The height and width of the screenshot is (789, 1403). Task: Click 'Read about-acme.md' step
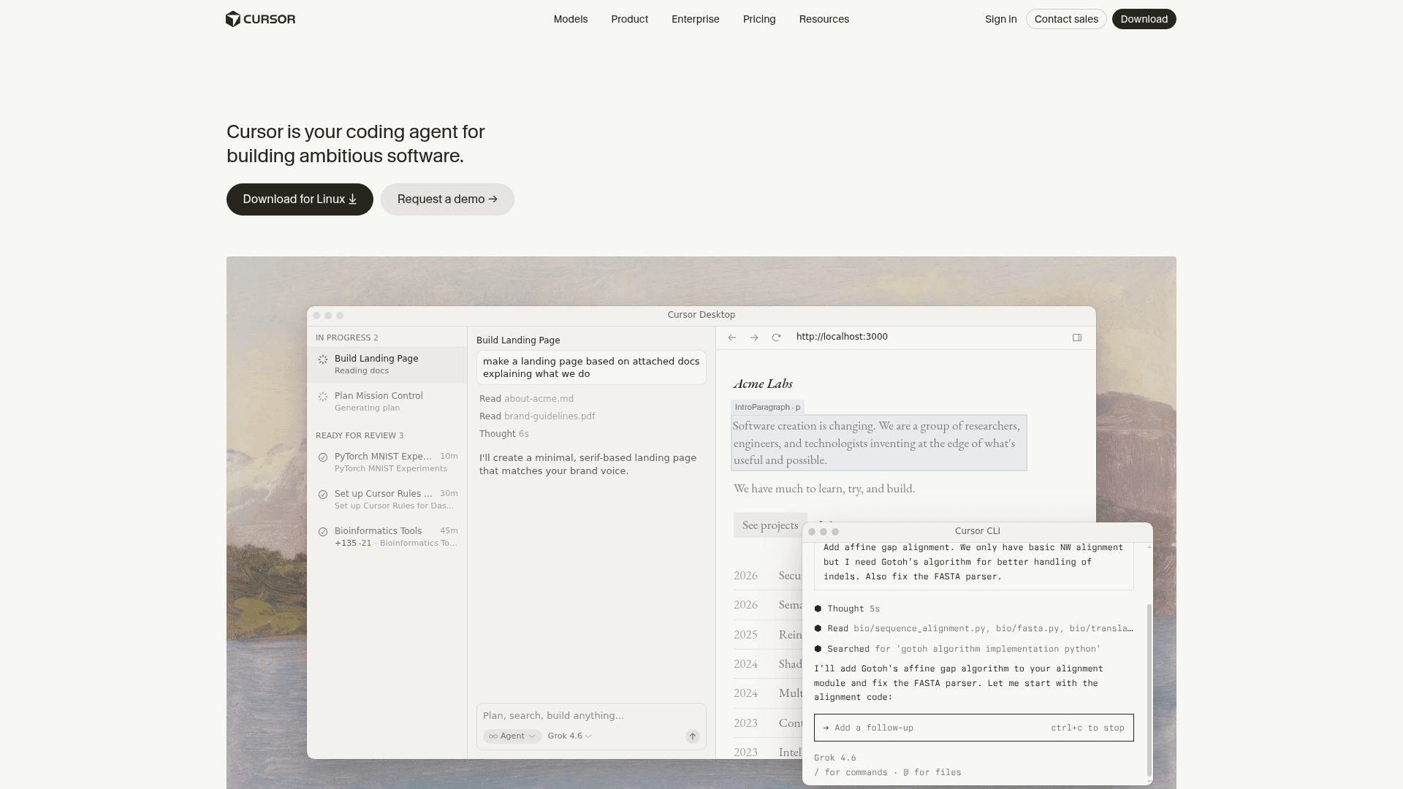tap(526, 399)
